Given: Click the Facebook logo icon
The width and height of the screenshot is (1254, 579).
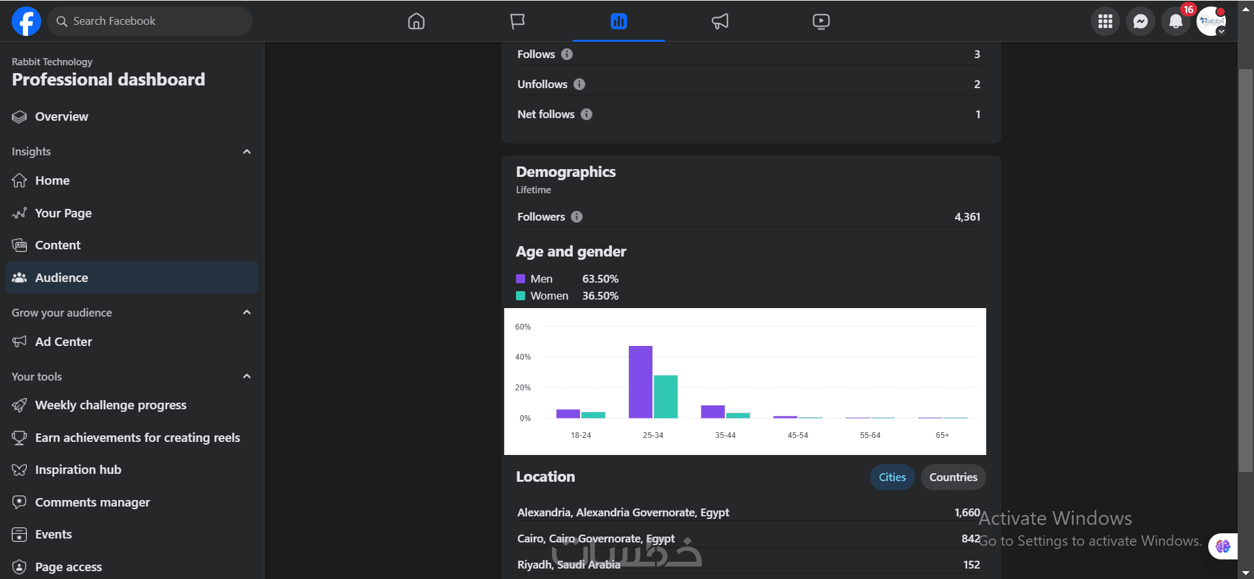Looking at the screenshot, I should click(x=26, y=22).
